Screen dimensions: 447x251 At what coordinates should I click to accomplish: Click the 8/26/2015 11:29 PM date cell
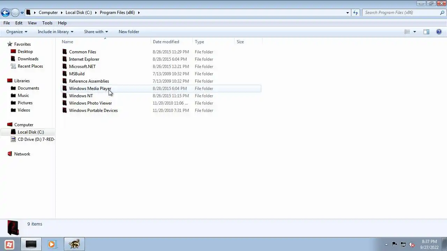[x=171, y=52]
